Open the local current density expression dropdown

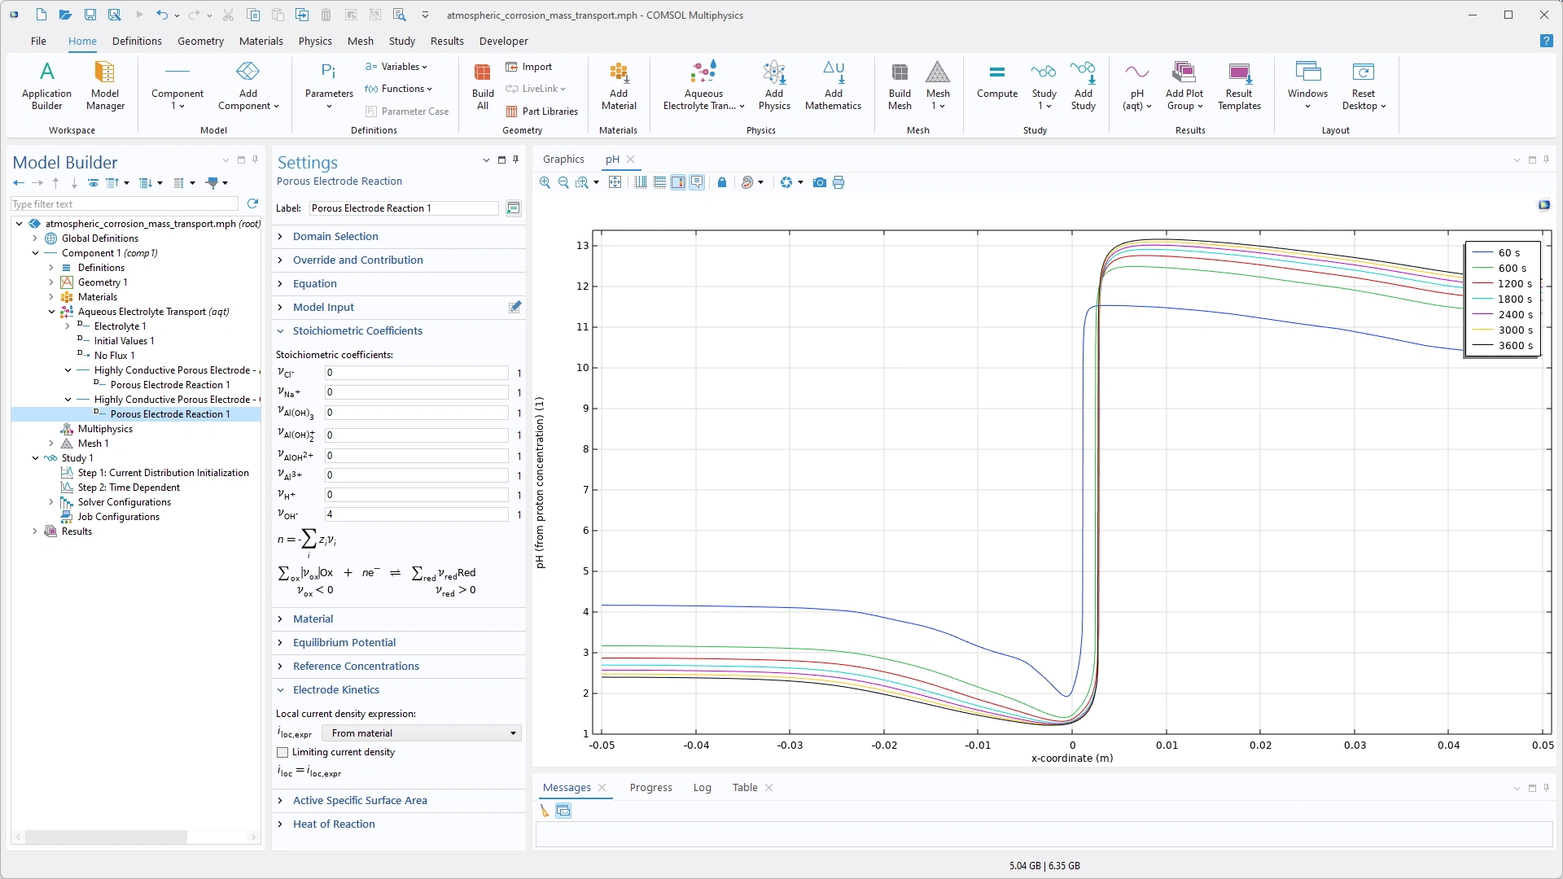coord(422,733)
